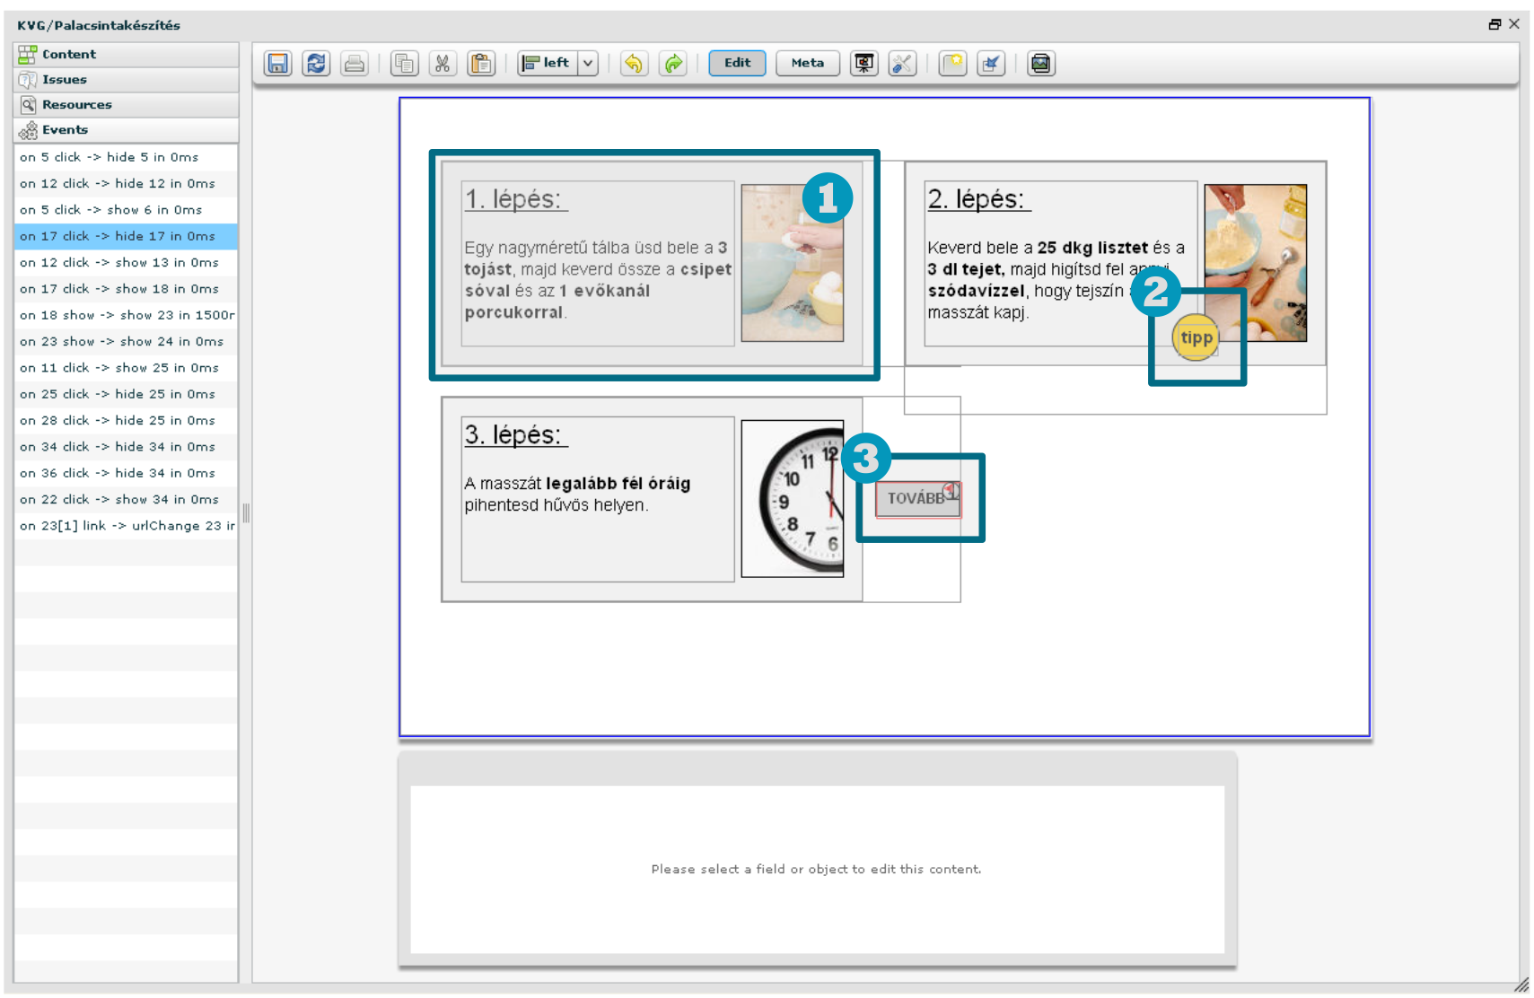Click the yellow tipp button
The image size is (1534, 998).
[1196, 338]
